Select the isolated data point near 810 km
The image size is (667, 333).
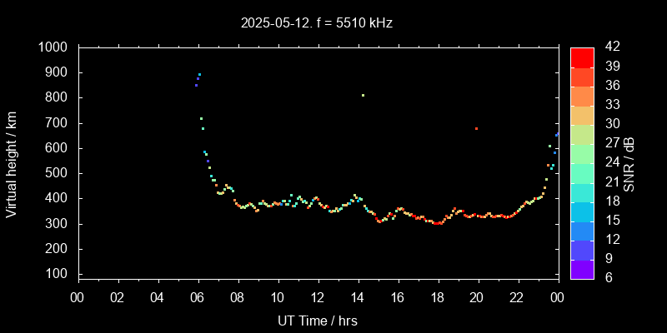[x=363, y=95]
